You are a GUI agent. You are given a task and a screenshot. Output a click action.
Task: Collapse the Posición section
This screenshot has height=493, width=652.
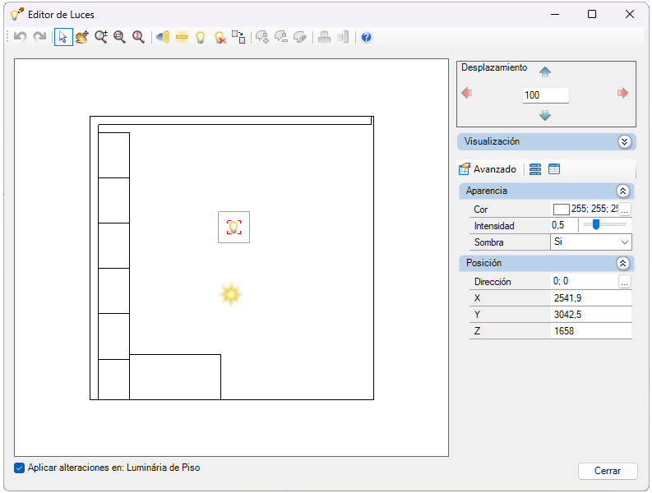click(622, 263)
